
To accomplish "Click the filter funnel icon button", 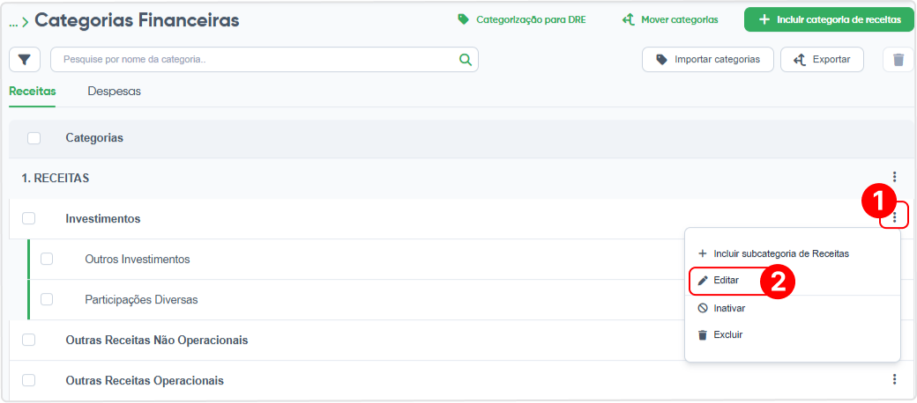I will 25,60.
